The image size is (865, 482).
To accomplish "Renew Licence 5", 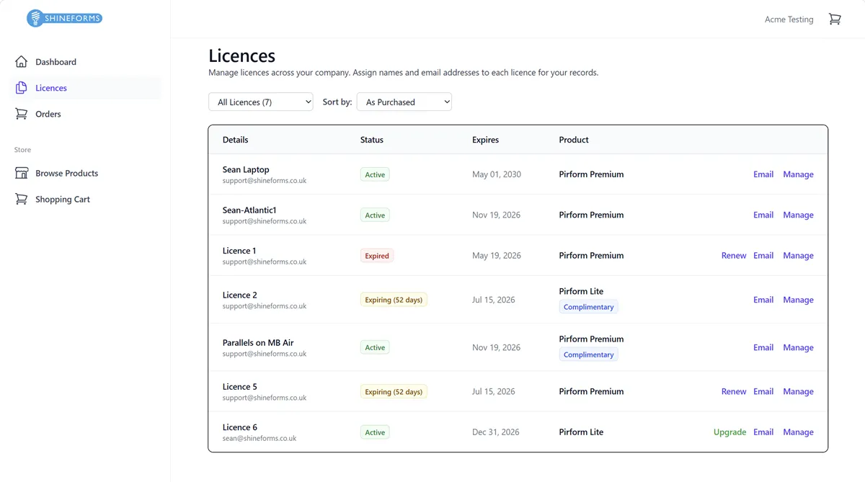I will click(734, 391).
